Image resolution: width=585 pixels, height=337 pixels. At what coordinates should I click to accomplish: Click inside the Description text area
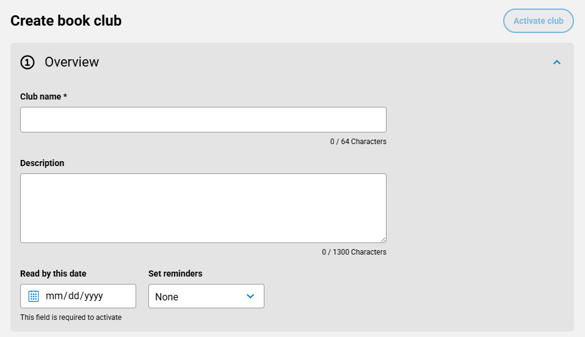coord(203,208)
